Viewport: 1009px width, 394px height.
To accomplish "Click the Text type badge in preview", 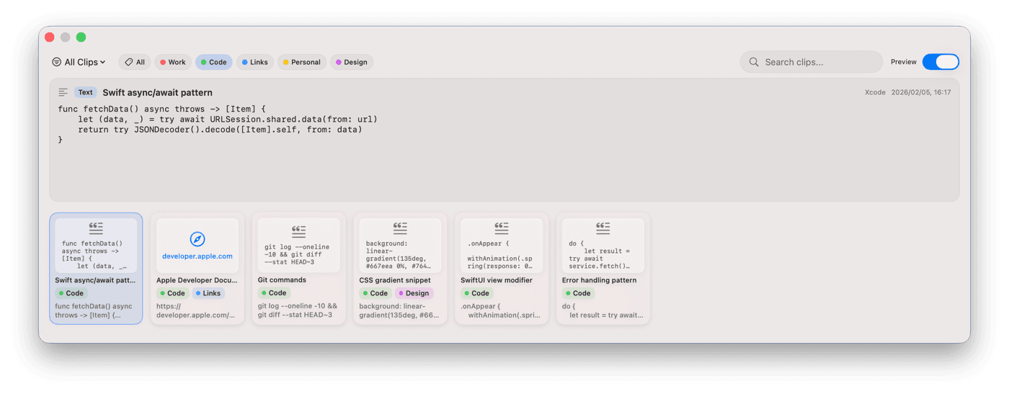I will click(x=86, y=92).
